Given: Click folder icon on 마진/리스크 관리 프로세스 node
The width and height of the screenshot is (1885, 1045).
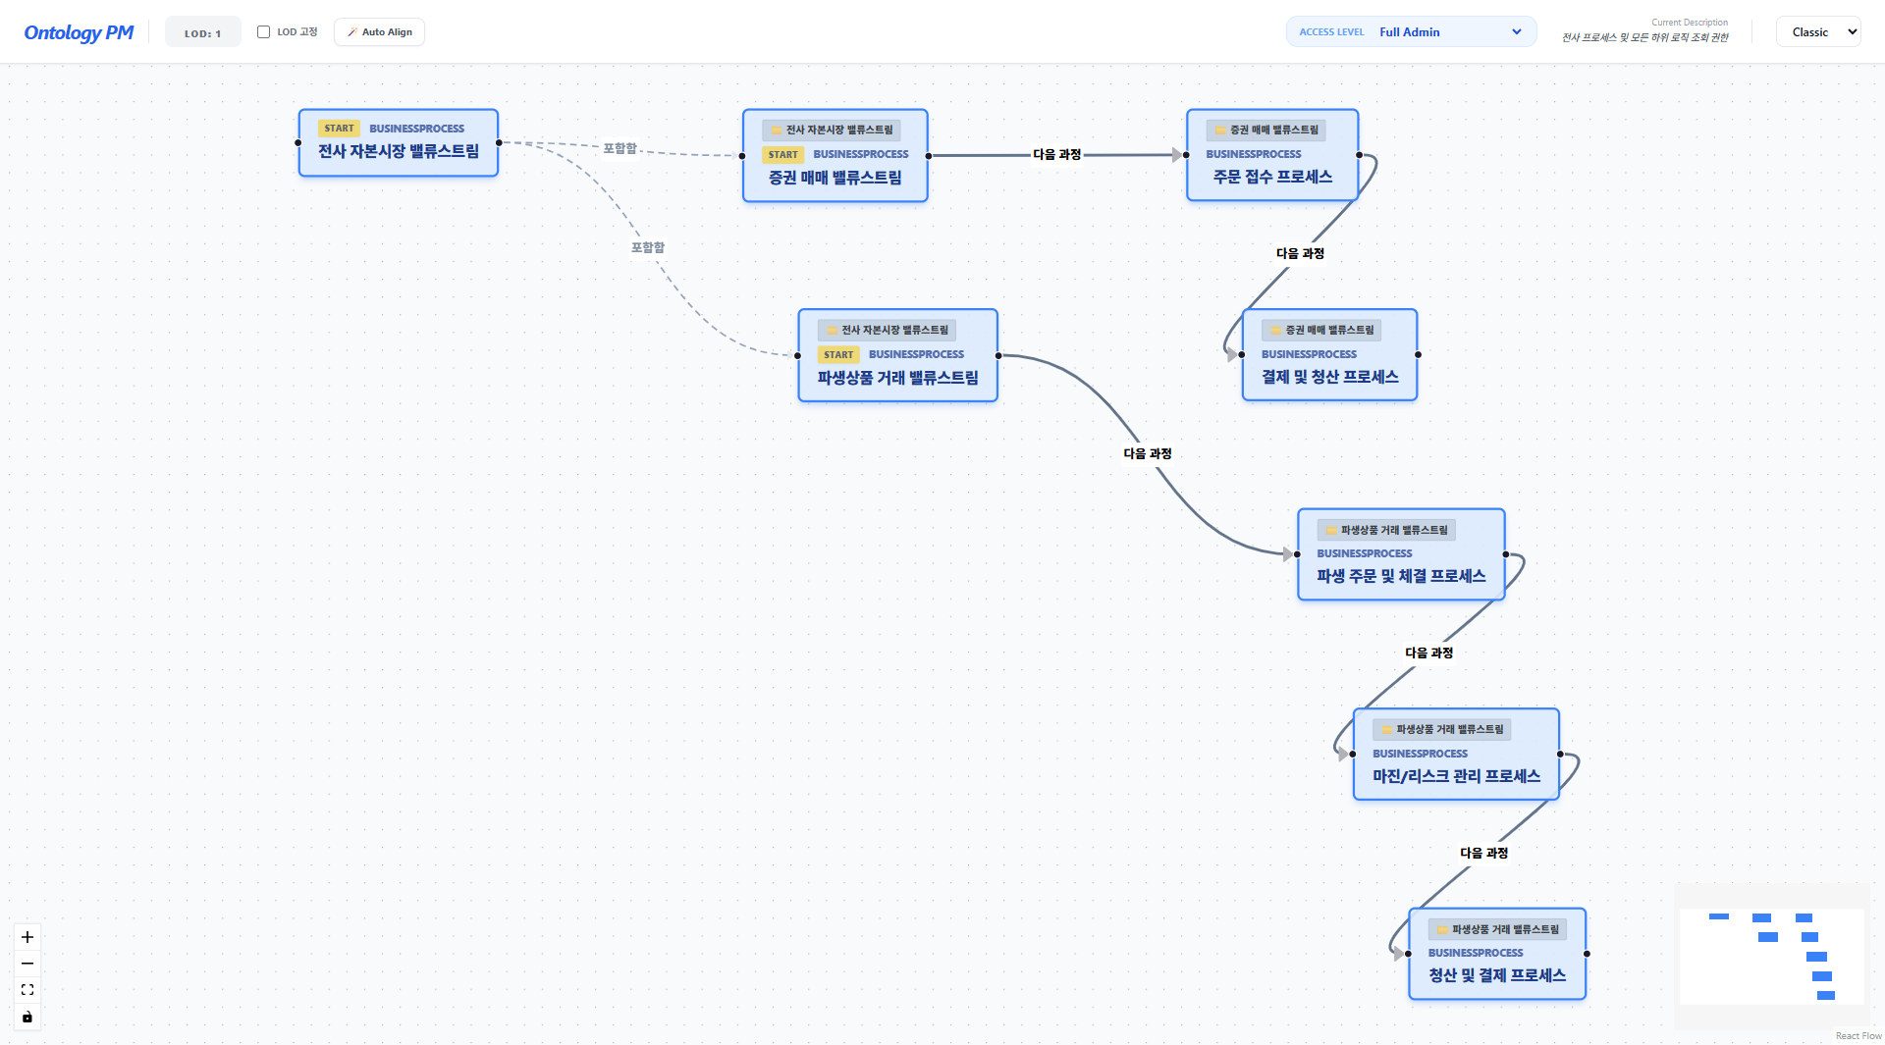Looking at the screenshot, I should [1386, 730].
